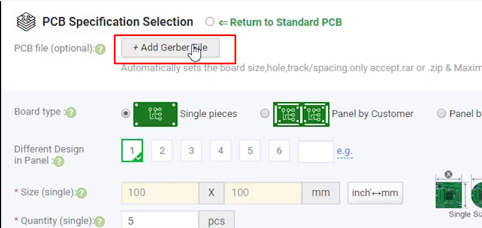Select the Panel by Customer radio button
This screenshot has width=482, height=228.
coord(265,113)
